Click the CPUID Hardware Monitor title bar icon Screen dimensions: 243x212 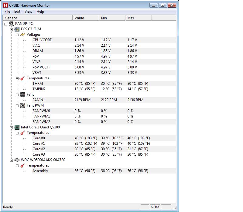coord(5,5)
